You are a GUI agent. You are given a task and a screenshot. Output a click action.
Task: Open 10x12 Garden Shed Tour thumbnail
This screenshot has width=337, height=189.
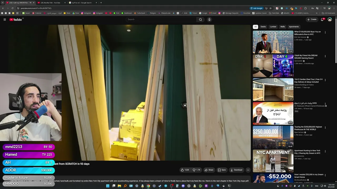273,90
